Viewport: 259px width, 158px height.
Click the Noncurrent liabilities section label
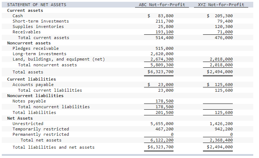click(x=35, y=96)
